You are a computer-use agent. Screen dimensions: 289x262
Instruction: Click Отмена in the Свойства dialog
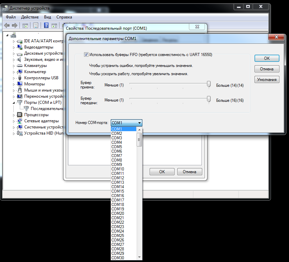pyautogui.click(x=190, y=172)
